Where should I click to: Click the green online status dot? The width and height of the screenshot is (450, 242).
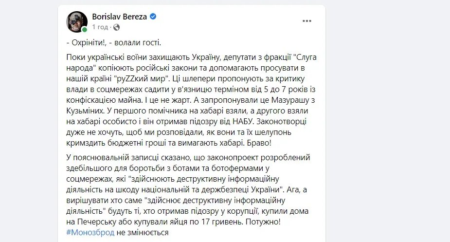pos(85,29)
